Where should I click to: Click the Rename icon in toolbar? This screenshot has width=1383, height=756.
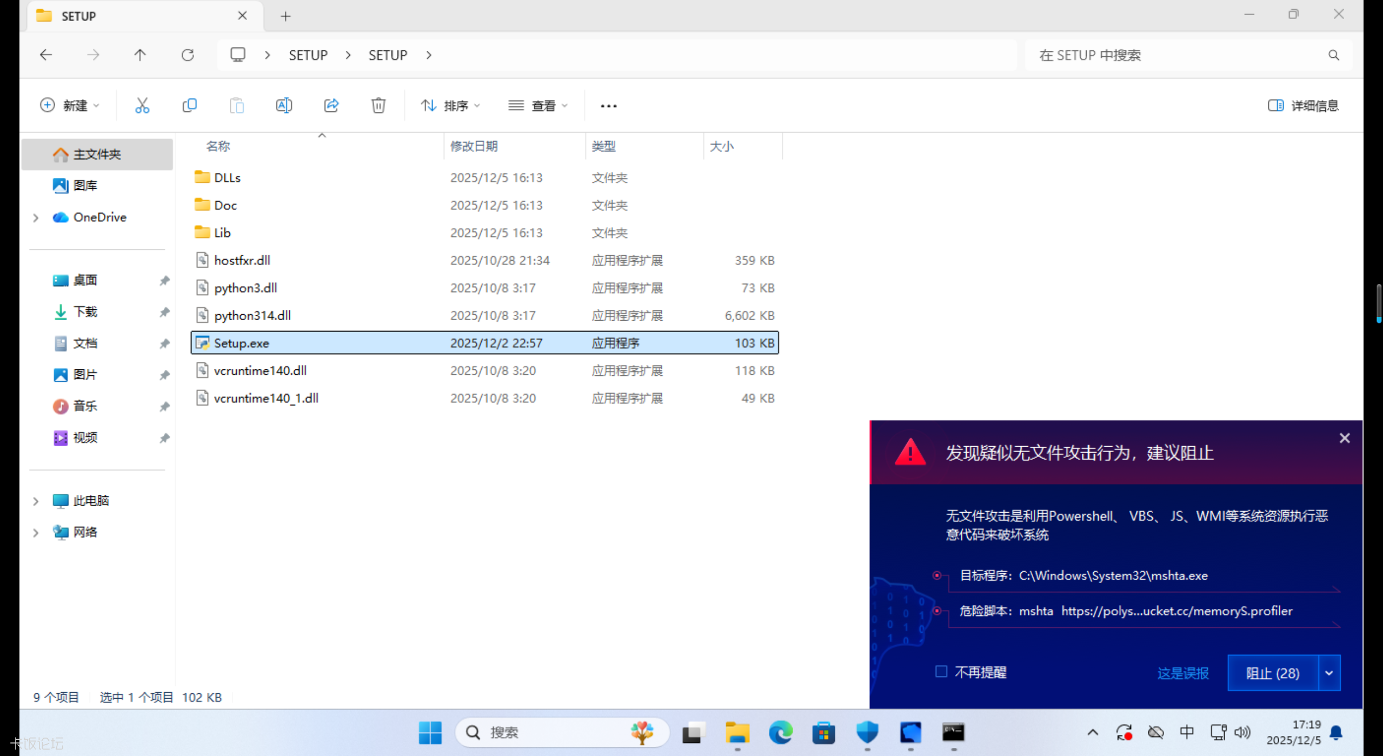point(284,105)
